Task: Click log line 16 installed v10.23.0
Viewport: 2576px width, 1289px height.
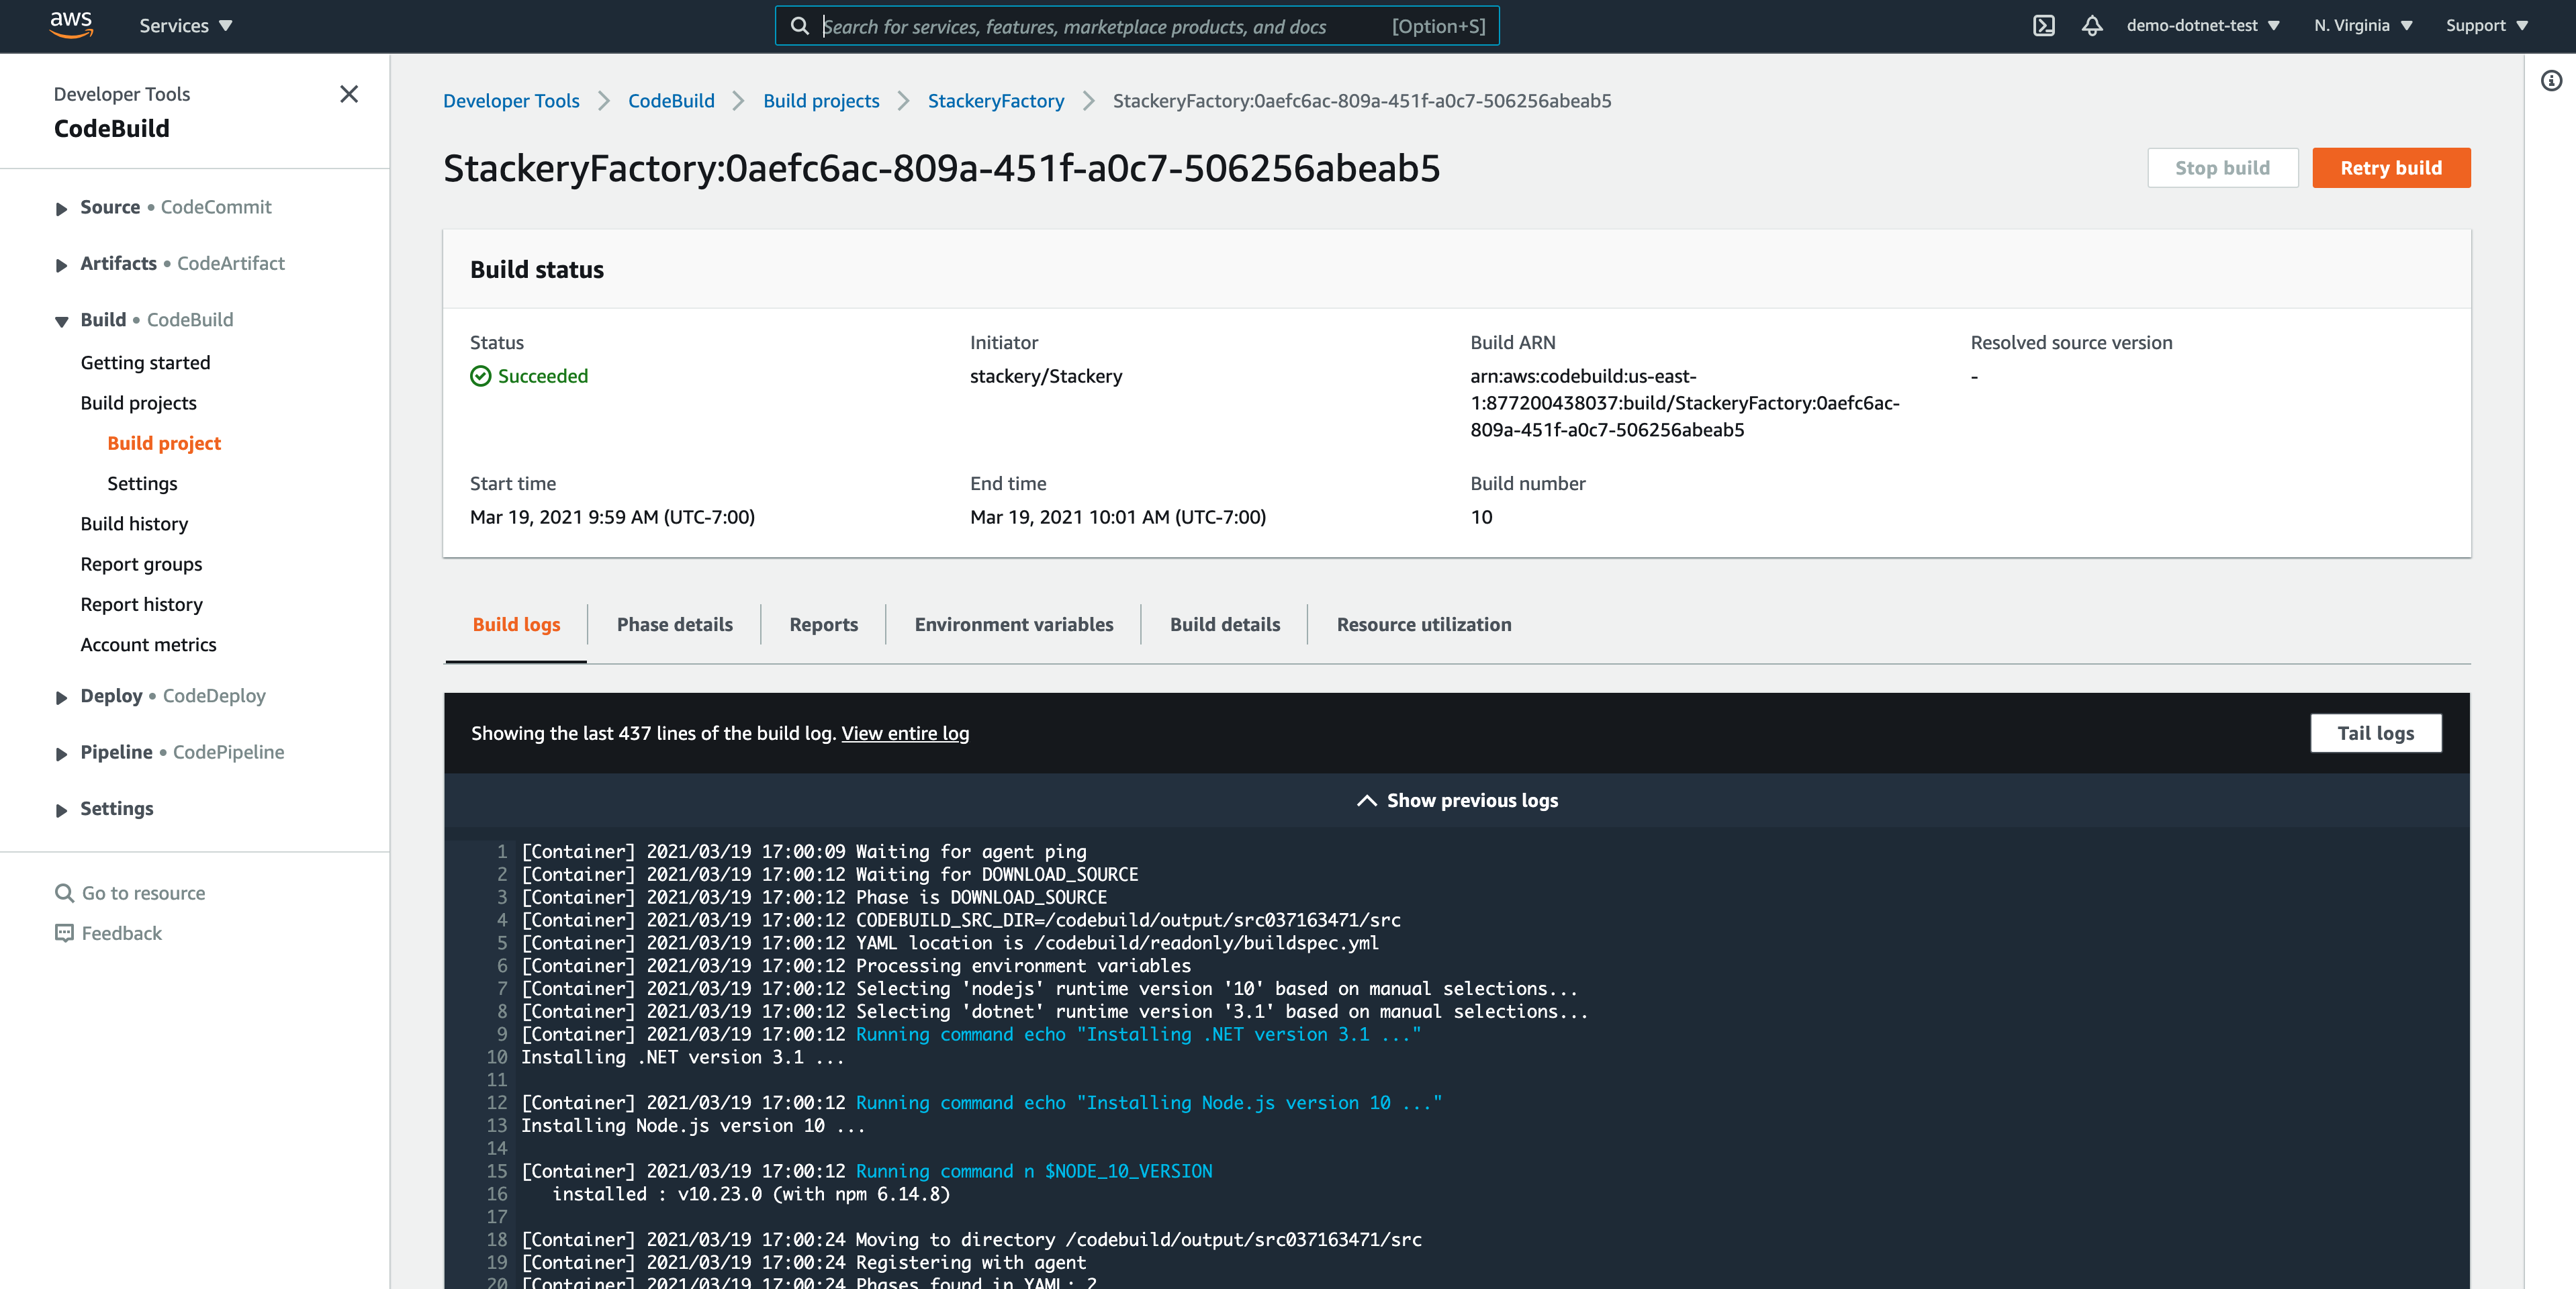Action: (x=750, y=1194)
